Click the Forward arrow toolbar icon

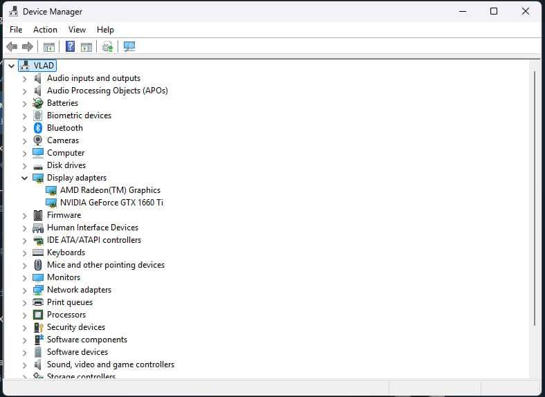click(28, 46)
